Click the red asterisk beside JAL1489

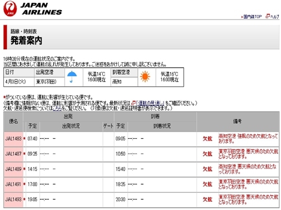click(24, 169)
